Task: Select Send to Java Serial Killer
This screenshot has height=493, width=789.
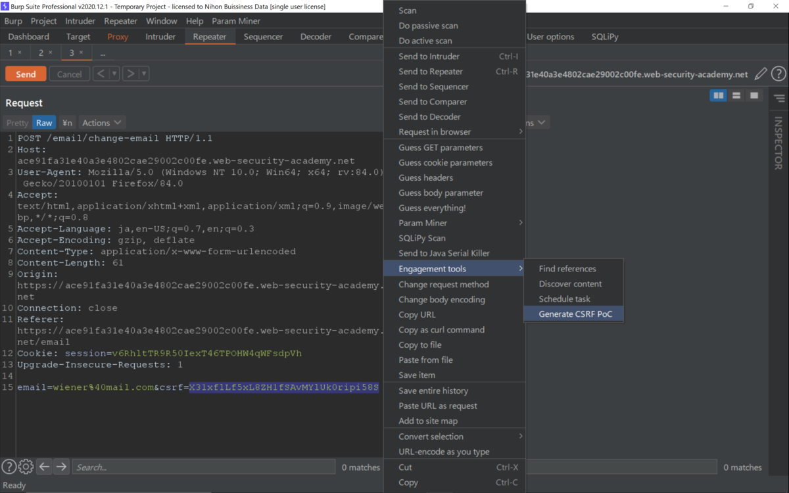Action: tap(454, 253)
